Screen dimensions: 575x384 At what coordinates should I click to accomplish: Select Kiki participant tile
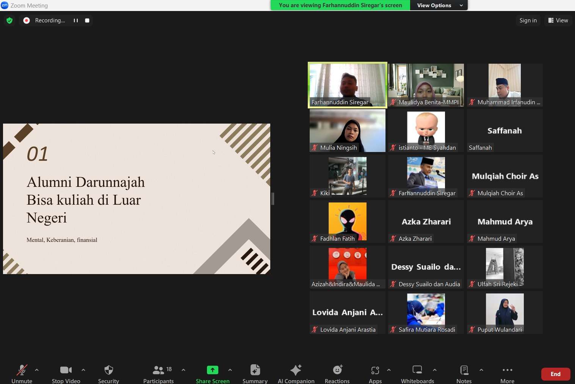(x=348, y=176)
